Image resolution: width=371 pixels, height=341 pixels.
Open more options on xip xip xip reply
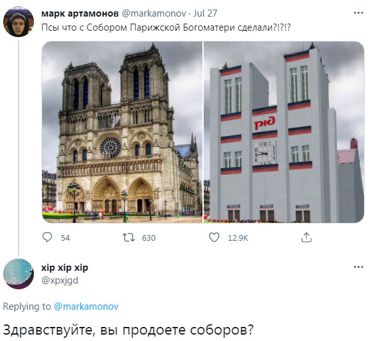358,267
